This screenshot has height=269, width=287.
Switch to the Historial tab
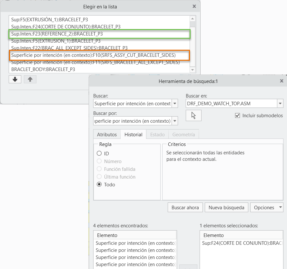coord(134,134)
